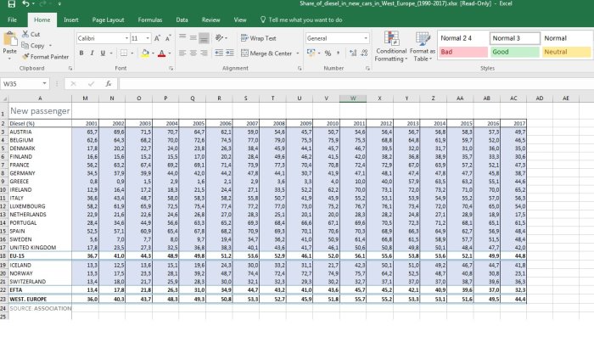Switch to View tab
Viewport: 594px width, 359px height.
[x=240, y=20]
